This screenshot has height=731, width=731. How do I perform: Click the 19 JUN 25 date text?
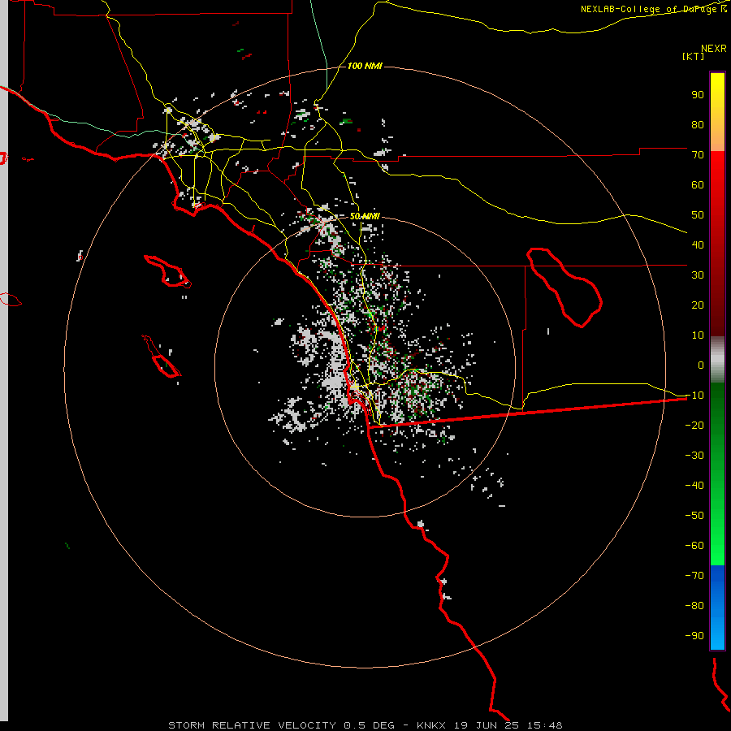point(487,725)
